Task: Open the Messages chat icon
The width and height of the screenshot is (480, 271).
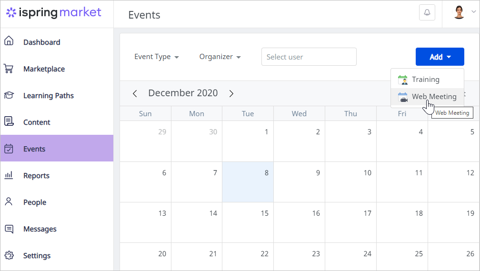Action: pos(9,229)
